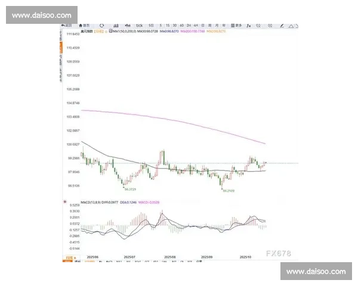The width and height of the screenshot is (358, 286).
Task: Click the 96.2169 low price marker
Action: pyautogui.click(x=228, y=191)
